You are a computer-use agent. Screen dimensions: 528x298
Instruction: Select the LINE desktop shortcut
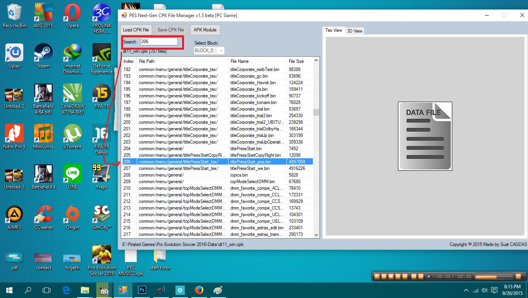pos(73,177)
